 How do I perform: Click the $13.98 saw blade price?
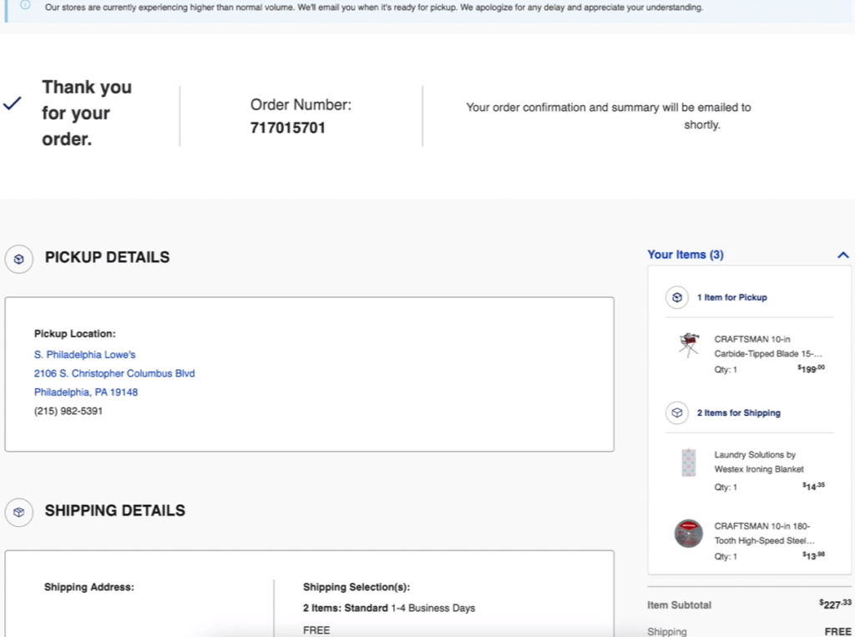pyautogui.click(x=813, y=555)
